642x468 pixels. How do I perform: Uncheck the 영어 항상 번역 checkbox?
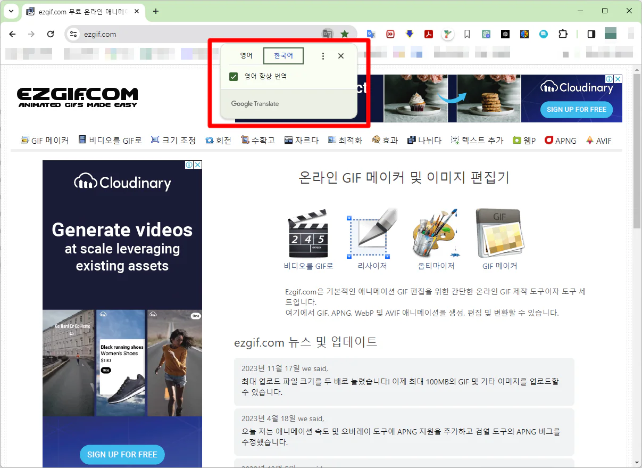pyautogui.click(x=234, y=77)
